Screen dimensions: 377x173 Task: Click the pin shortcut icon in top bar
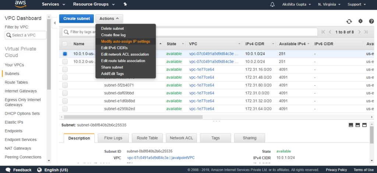[125, 4]
